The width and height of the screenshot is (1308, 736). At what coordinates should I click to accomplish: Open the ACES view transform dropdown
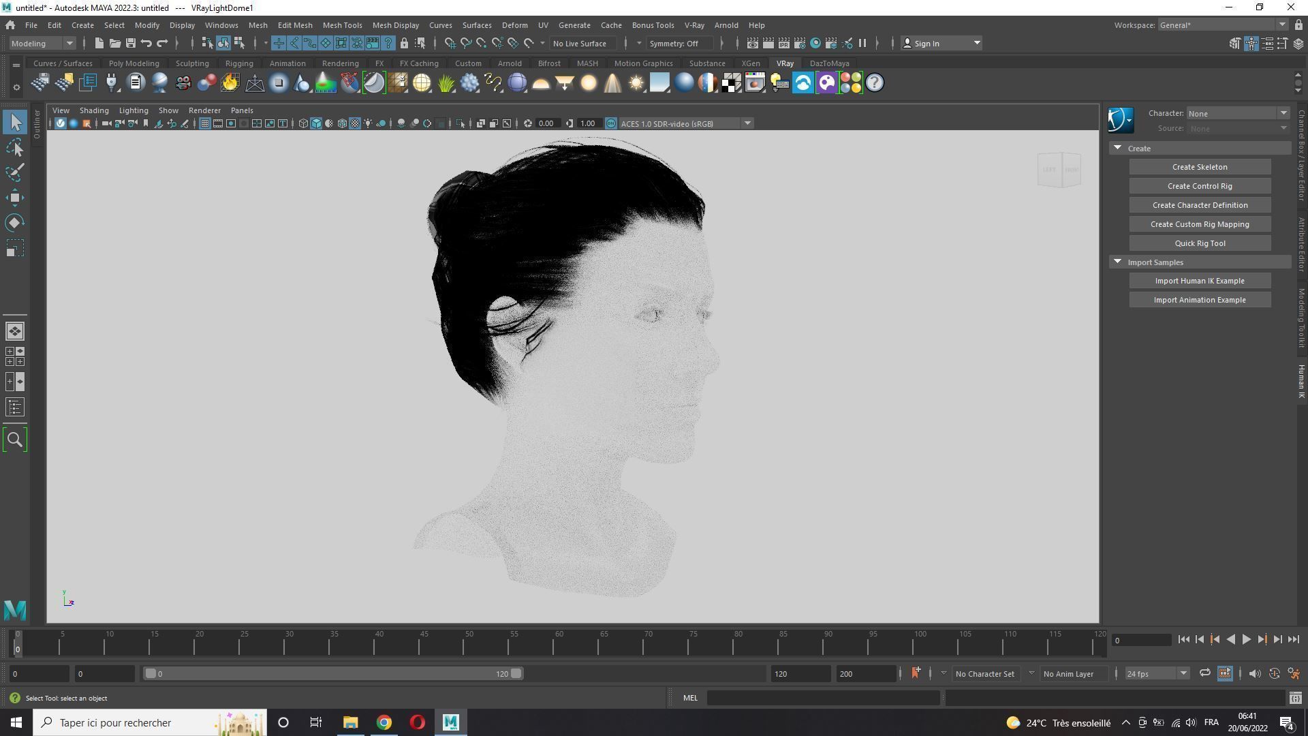point(685,123)
